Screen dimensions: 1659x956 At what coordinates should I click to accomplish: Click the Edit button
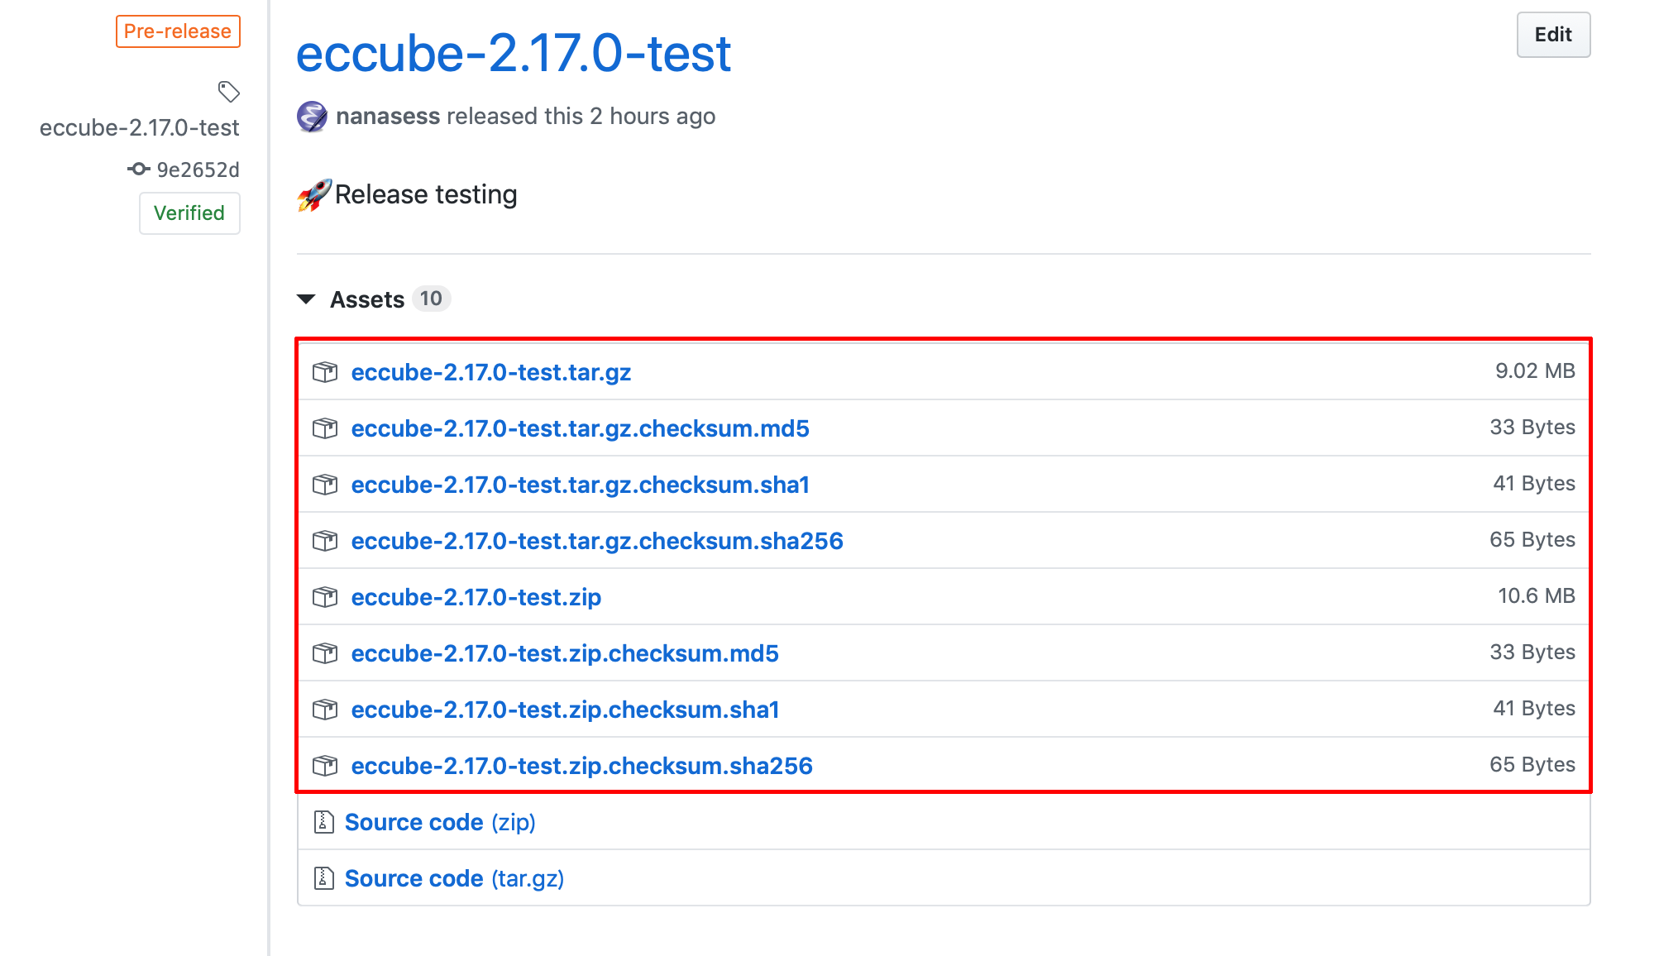point(1553,35)
